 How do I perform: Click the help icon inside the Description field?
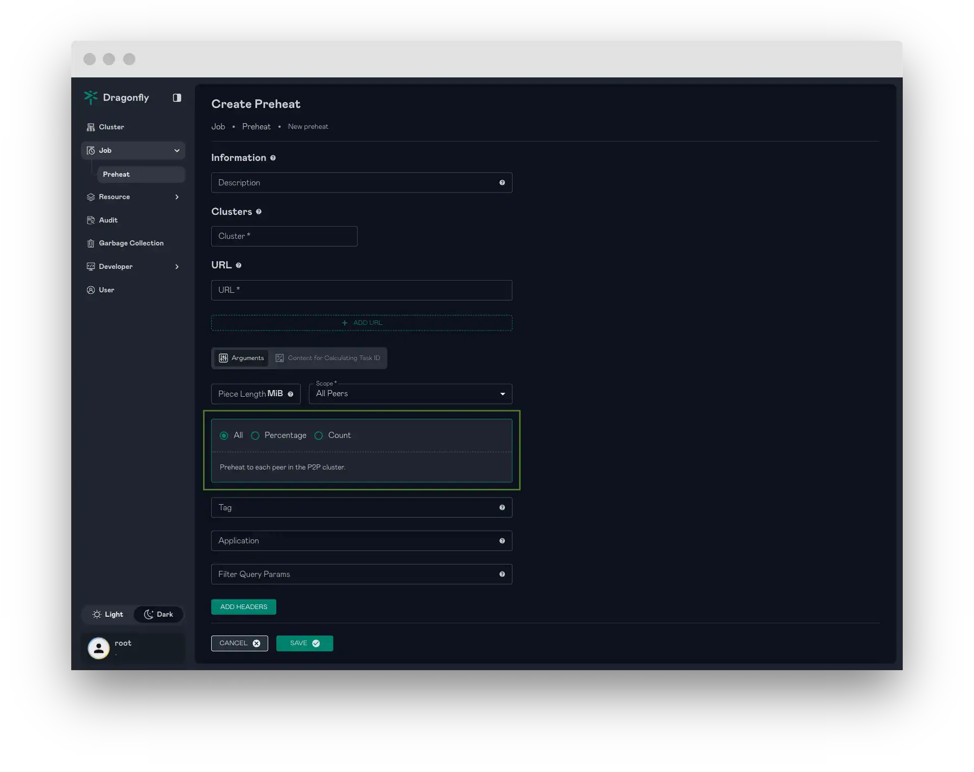[x=502, y=182]
